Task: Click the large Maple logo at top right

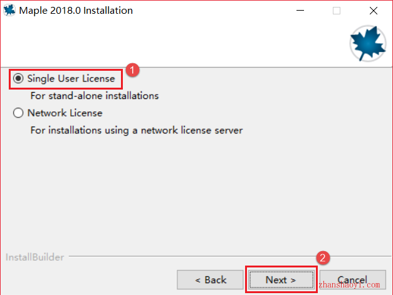Action: (x=368, y=43)
